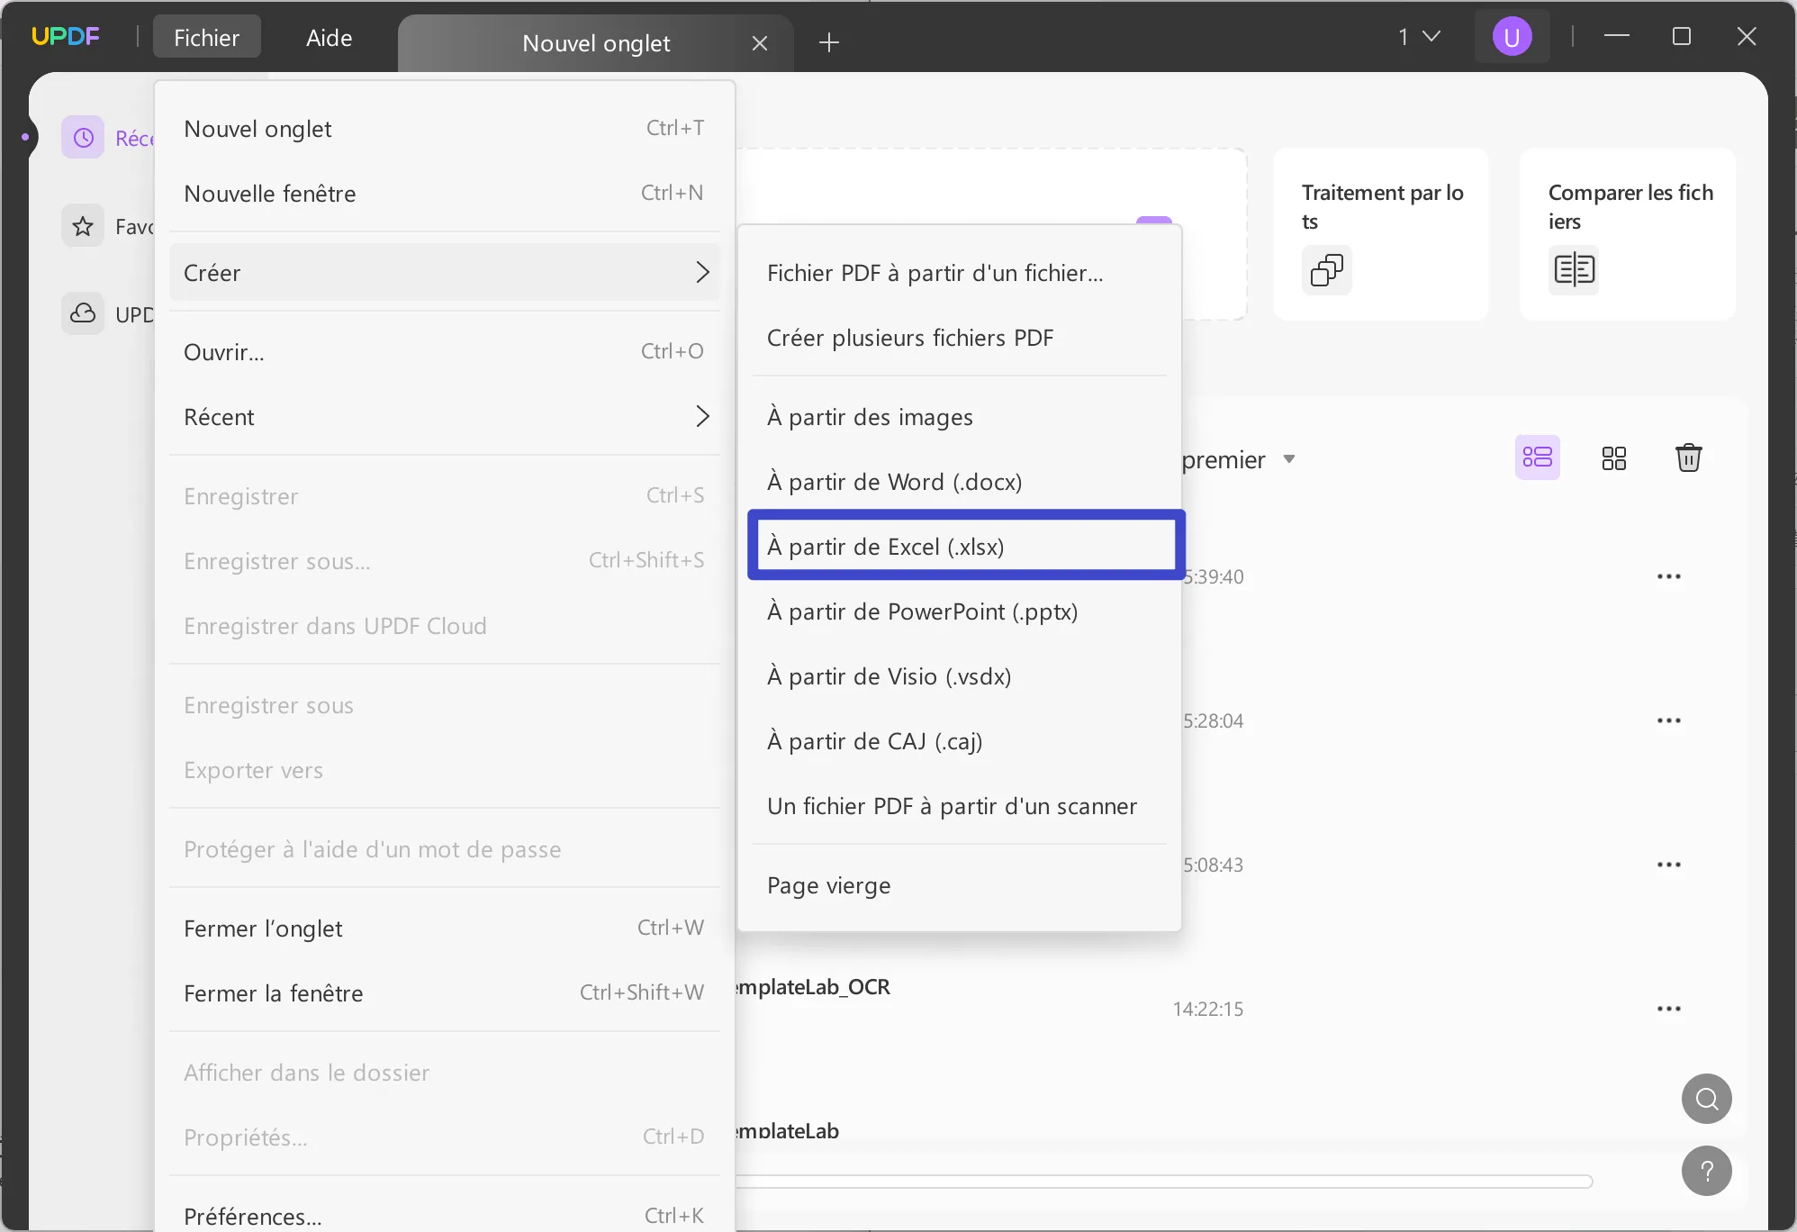Open the Fichier menu
The width and height of the screenshot is (1797, 1232).
click(206, 36)
